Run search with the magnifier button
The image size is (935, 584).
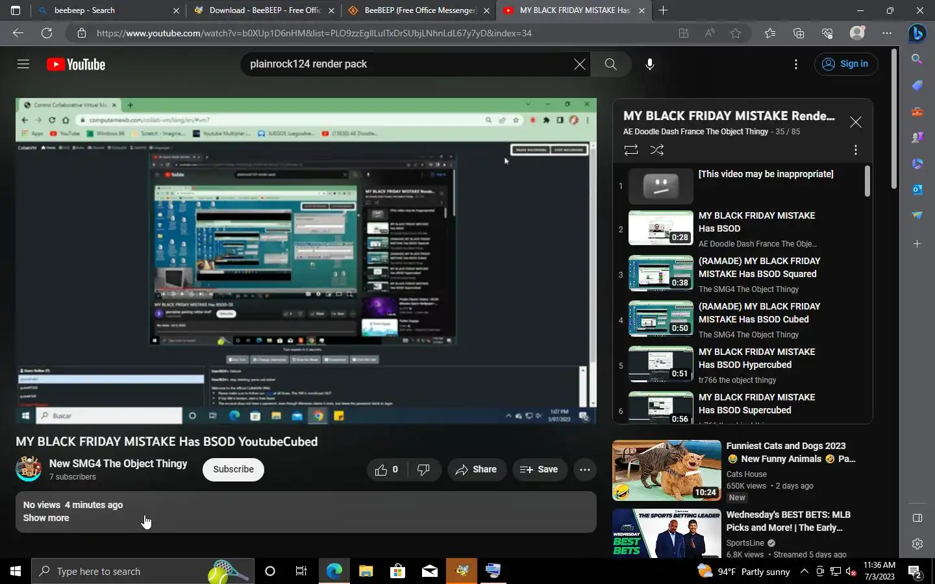click(x=610, y=64)
